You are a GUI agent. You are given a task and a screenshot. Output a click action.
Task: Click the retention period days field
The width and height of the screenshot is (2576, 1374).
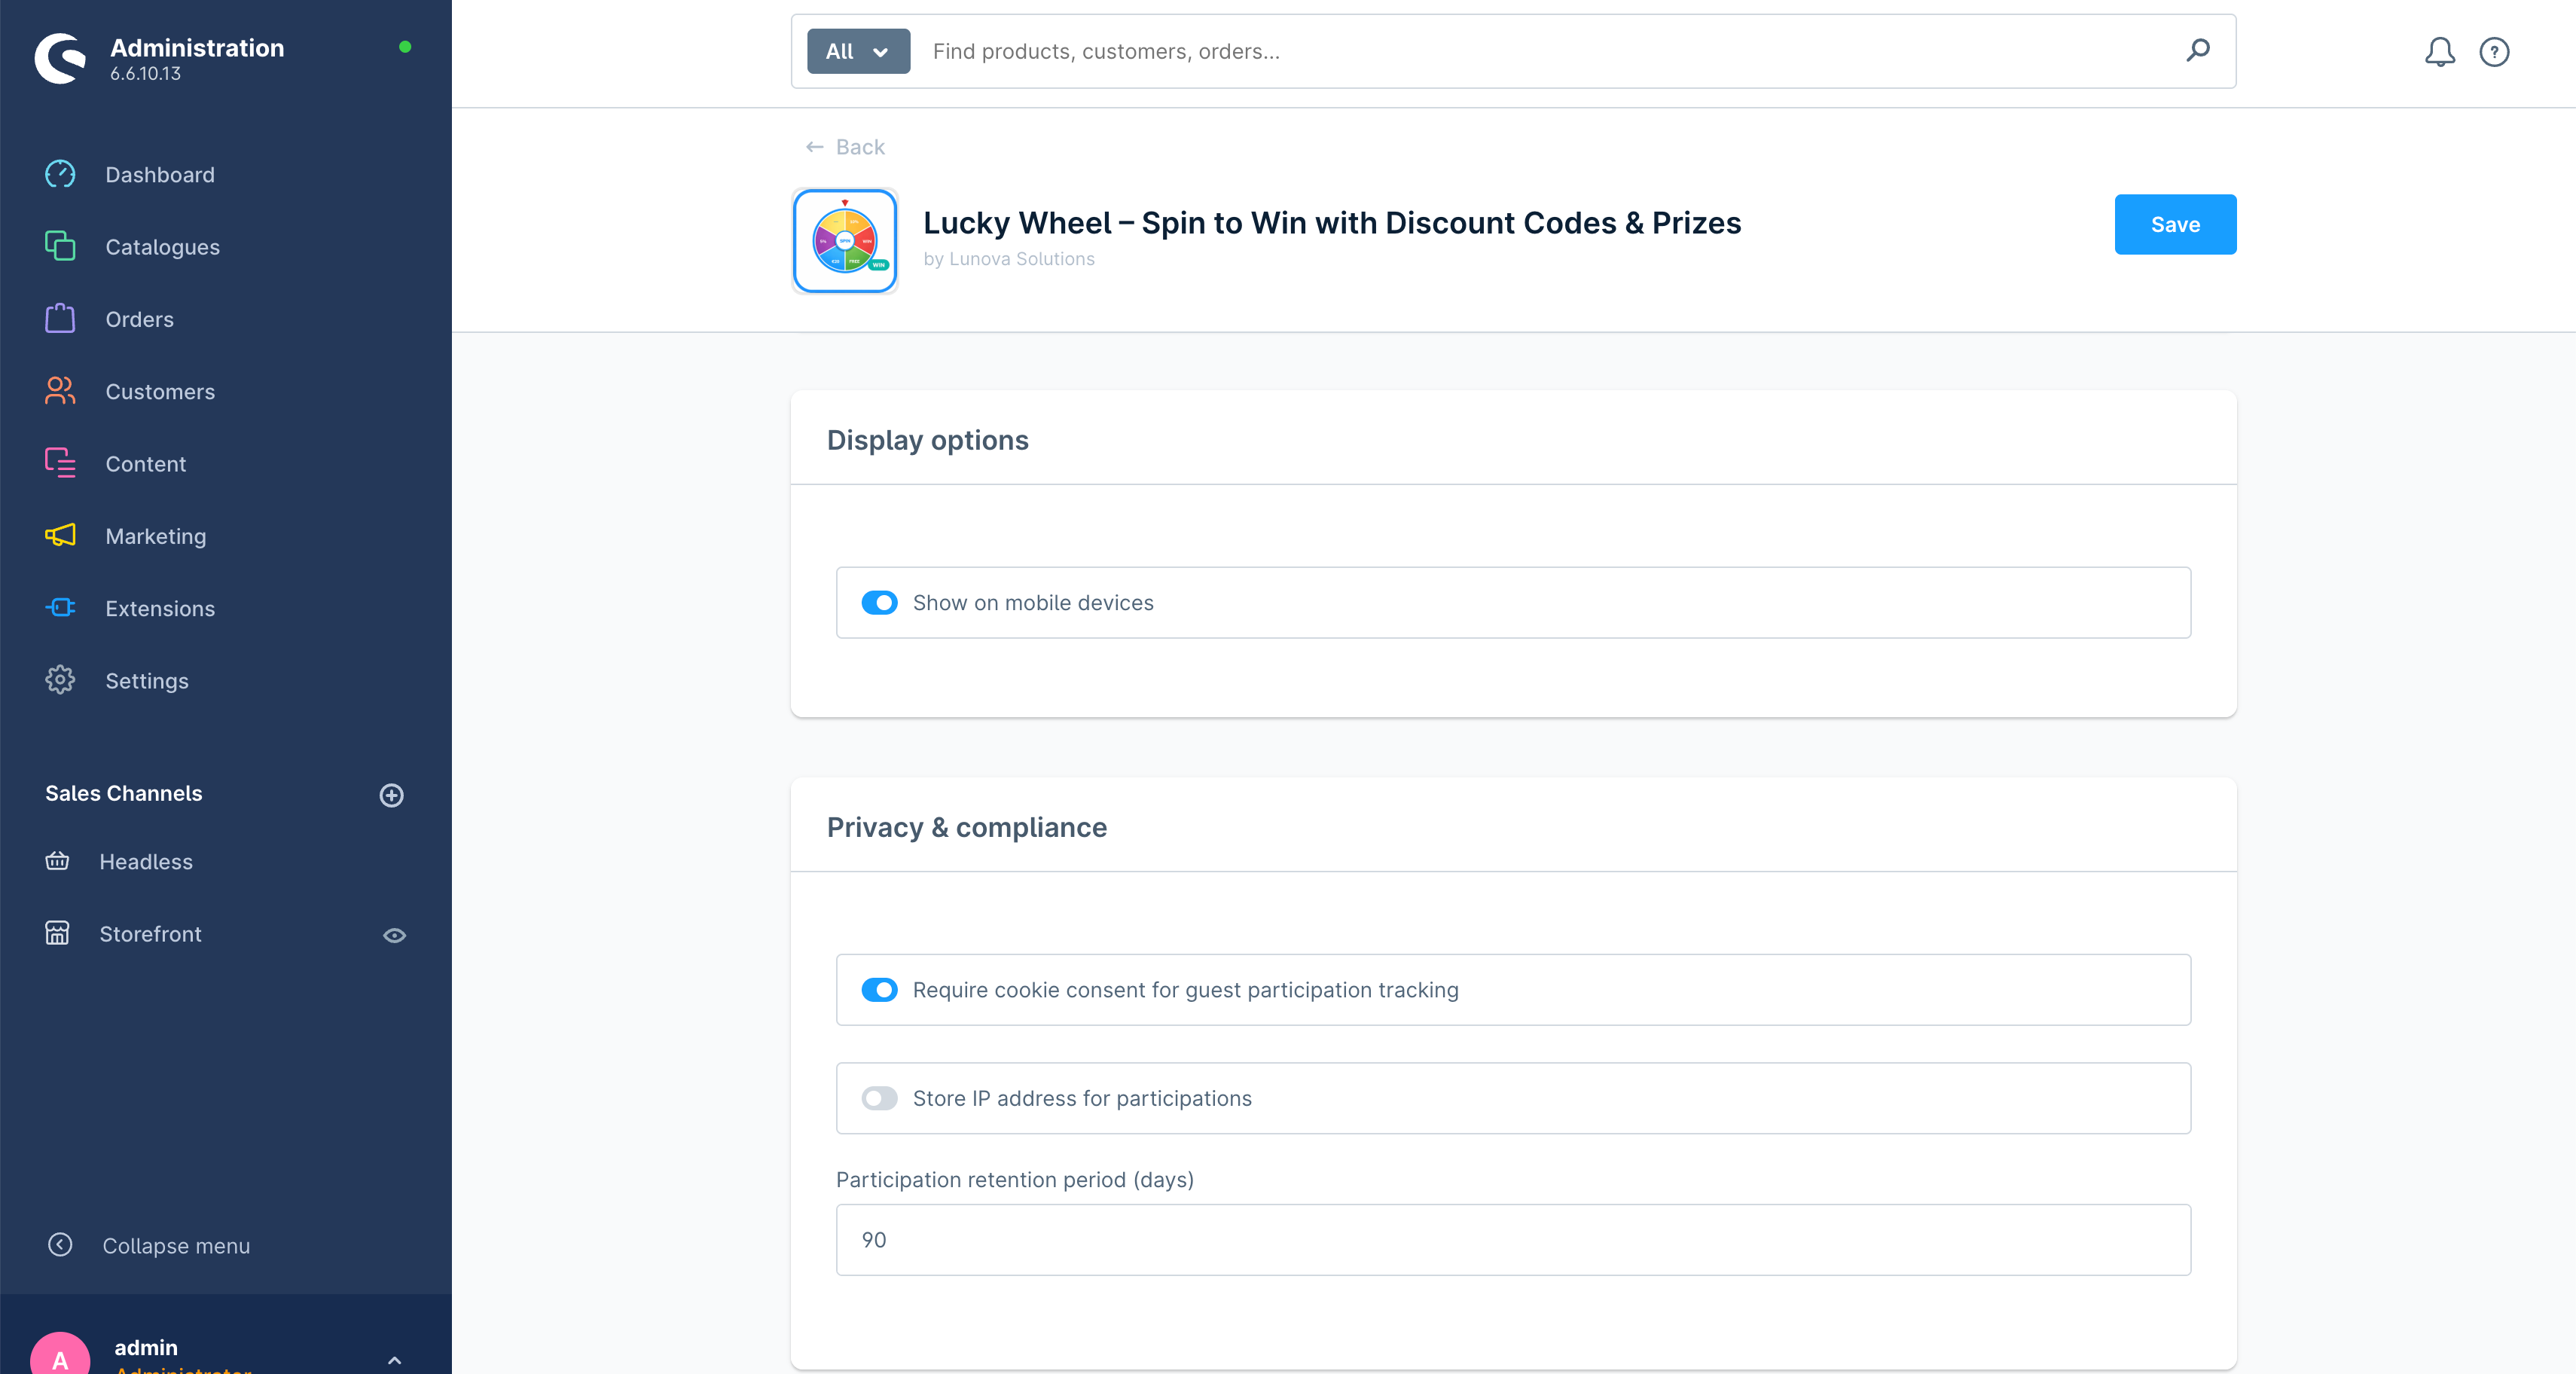pos(1512,1240)
